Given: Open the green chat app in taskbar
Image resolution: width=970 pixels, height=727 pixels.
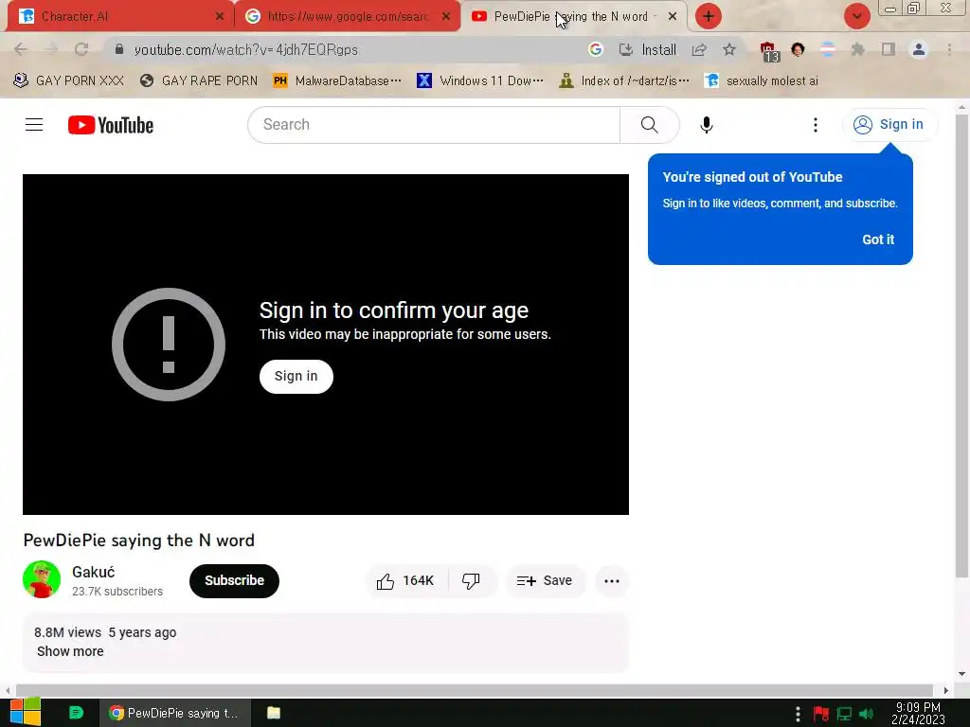Looking at the screenshot, I should [76, 713].
